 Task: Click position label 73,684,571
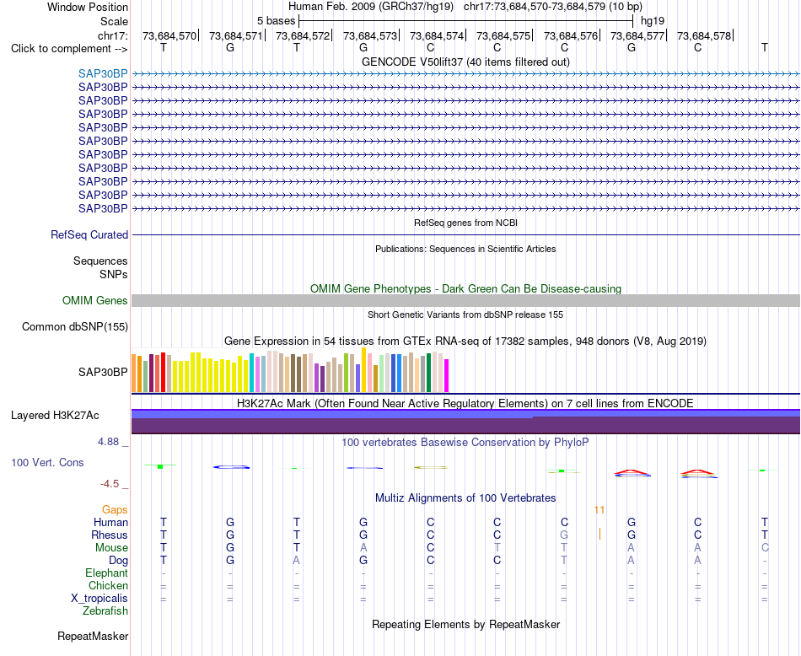(235, 35)
